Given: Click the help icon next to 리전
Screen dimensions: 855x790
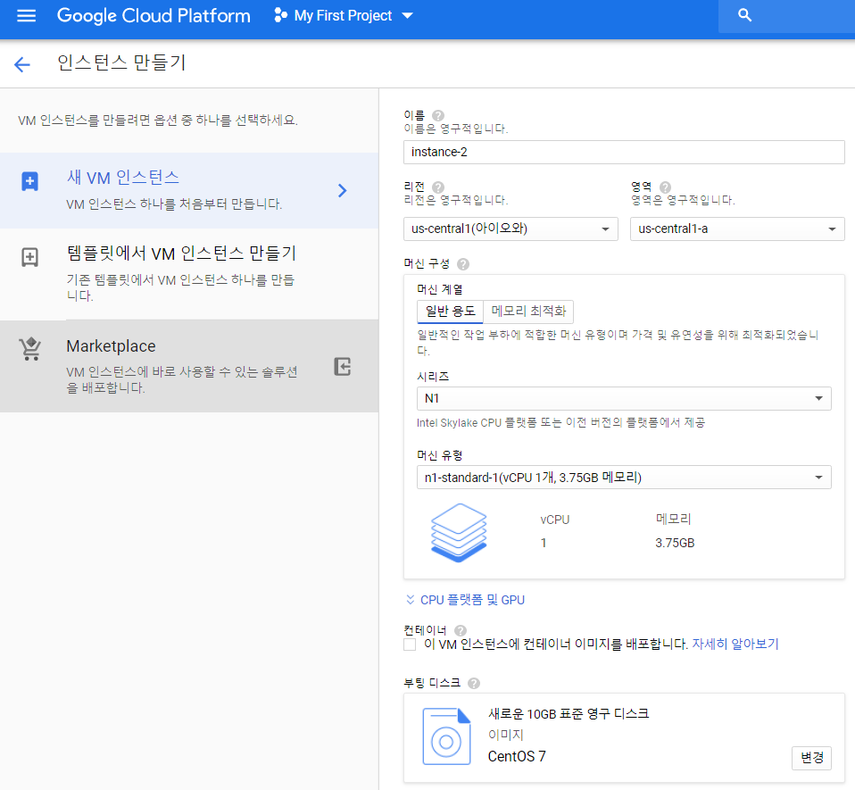Looking at the screenshot, I should [438, 187].
